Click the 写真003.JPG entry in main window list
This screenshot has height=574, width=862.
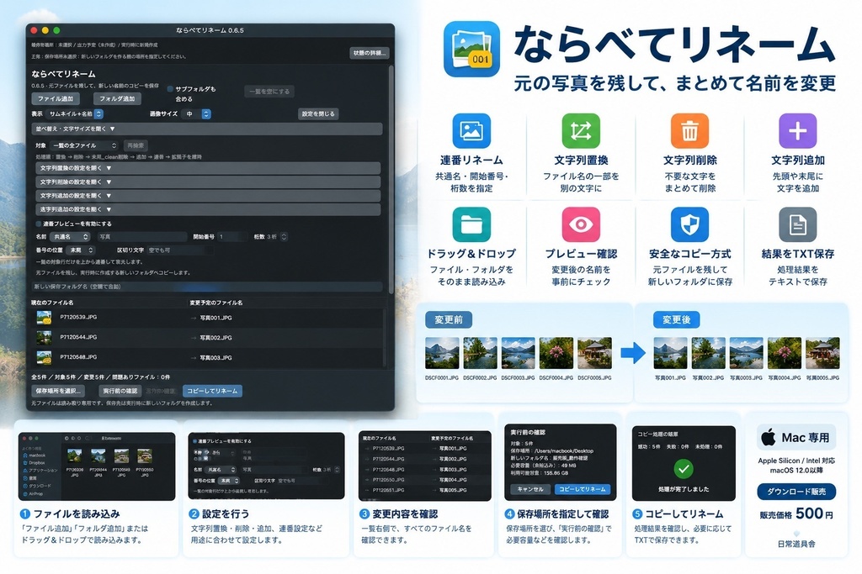[215, 358]
